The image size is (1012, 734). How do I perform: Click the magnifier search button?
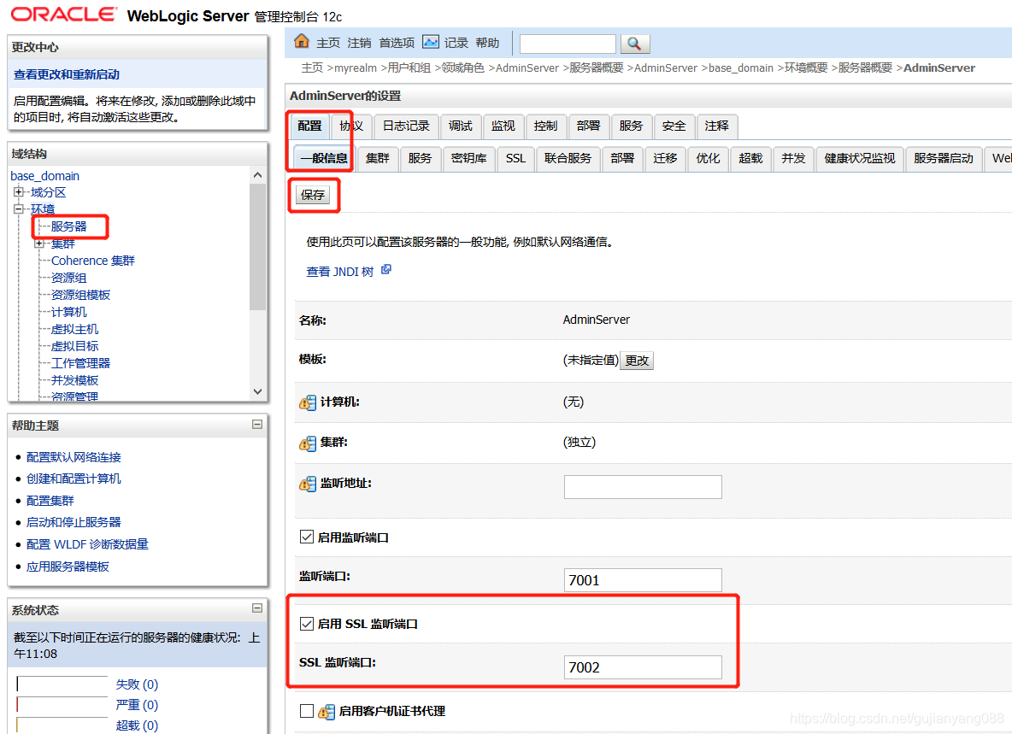pyautogui.click(x=635, y=44)
